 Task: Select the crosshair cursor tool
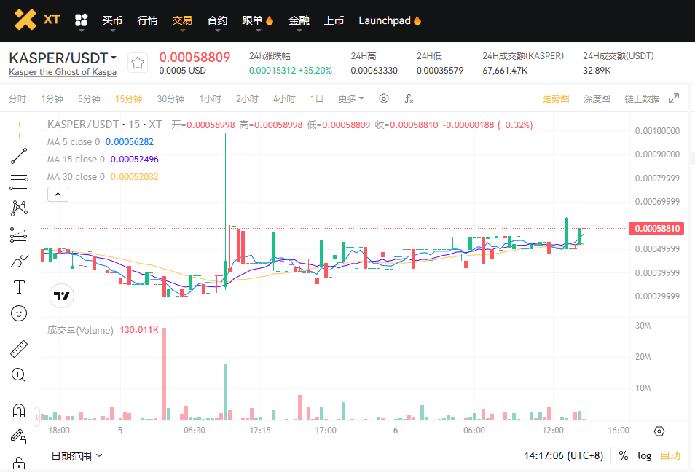click(x=19, y=130)
